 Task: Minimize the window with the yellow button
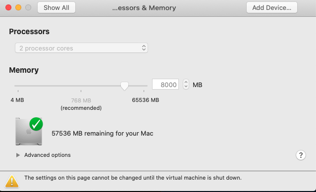coord(18,7)
